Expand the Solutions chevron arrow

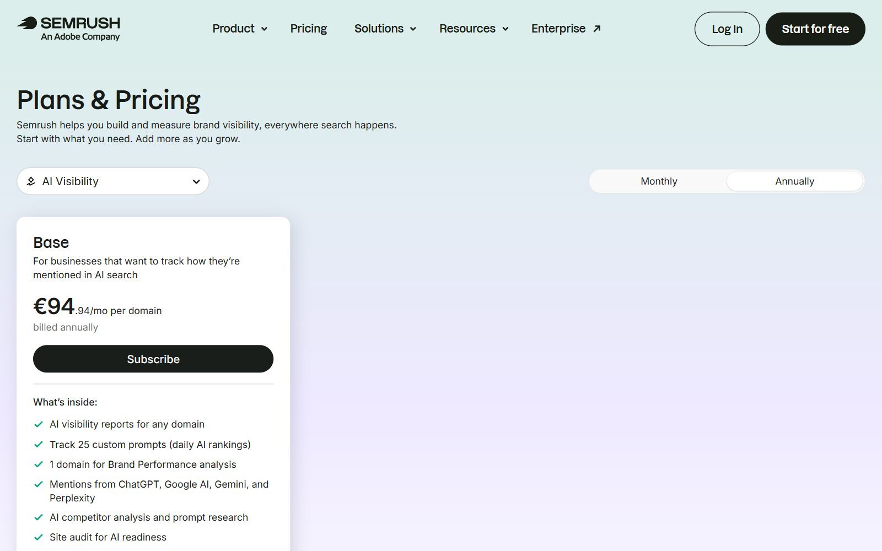[413, 29]
